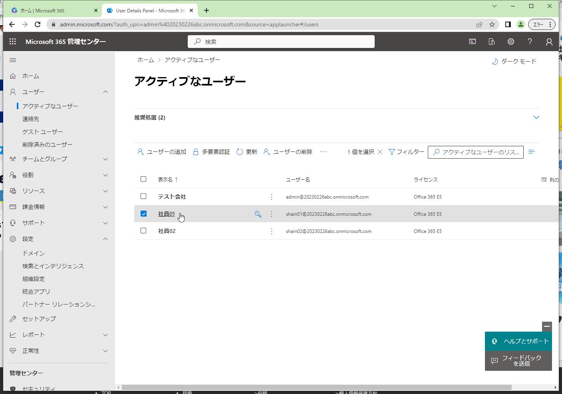Collapse the ユーザー nav section

pyautogui.click(x=105, y=92)
